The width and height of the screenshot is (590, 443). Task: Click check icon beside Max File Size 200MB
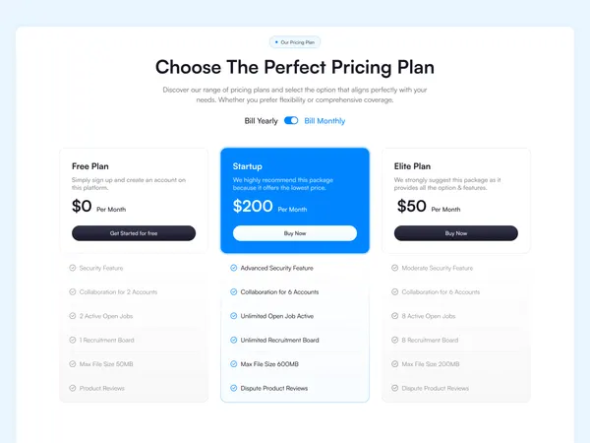click(394, 364)
